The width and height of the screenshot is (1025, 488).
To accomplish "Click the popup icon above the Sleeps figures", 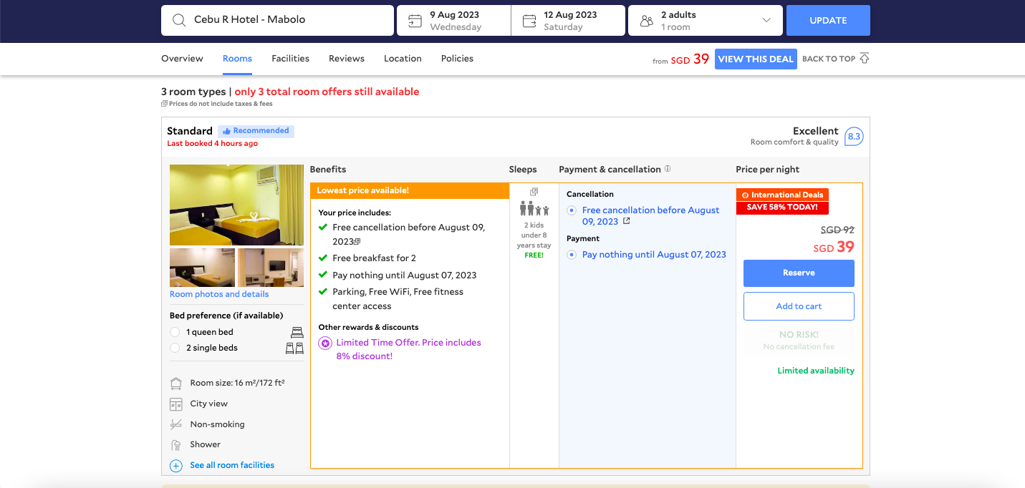I will [x=534, y=192].
